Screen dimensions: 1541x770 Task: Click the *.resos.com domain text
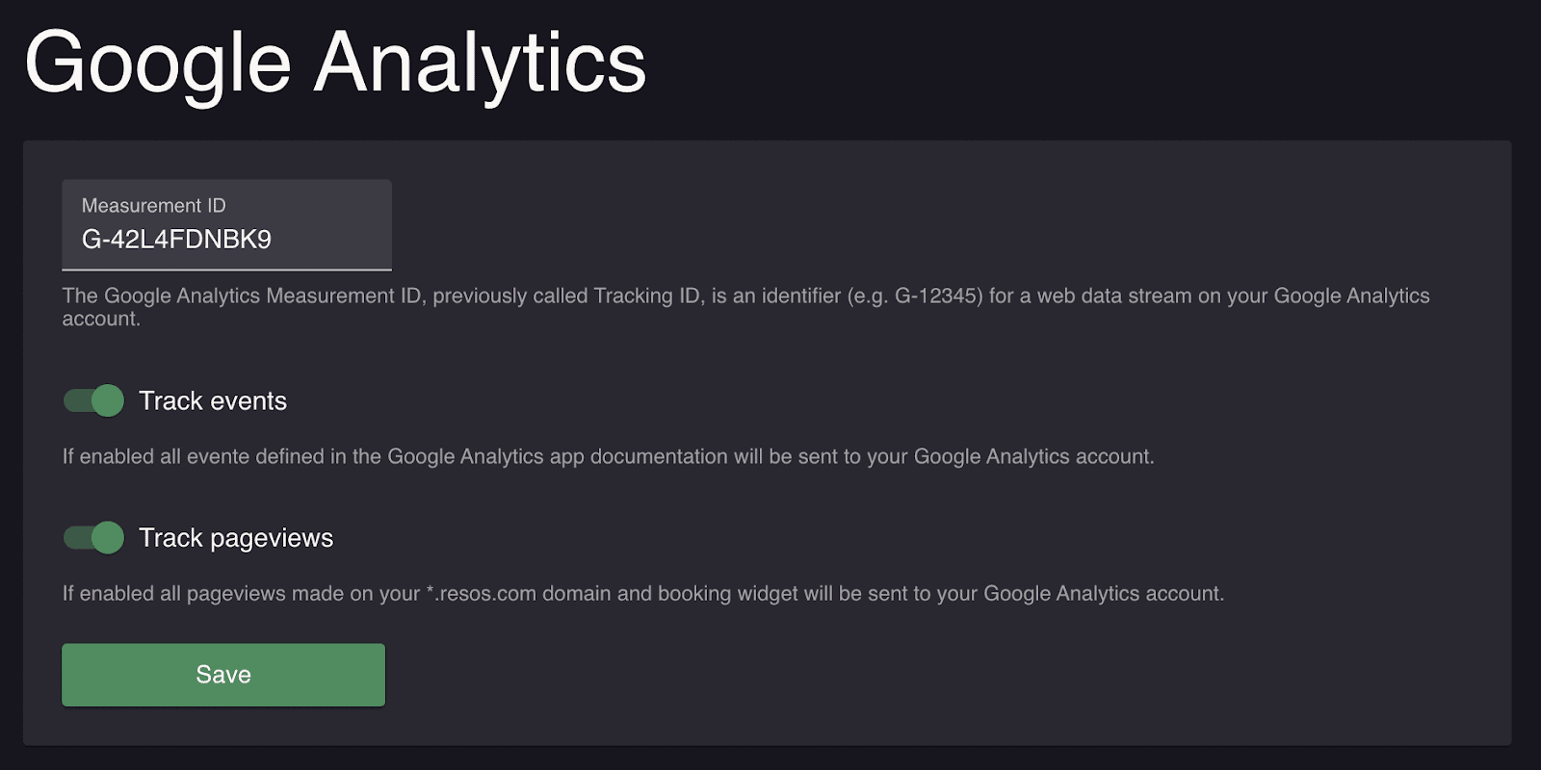click(482, 593)
